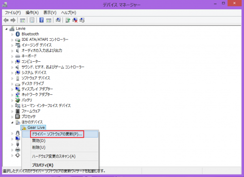The width and height of the screenshot is (244, 177).
Task: Click the Device Manager title bar app icon
Action: pyautogui.click(x=5, y=4)
